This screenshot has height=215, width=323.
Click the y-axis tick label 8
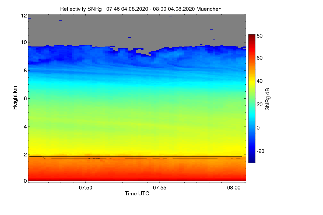point(25,70)
